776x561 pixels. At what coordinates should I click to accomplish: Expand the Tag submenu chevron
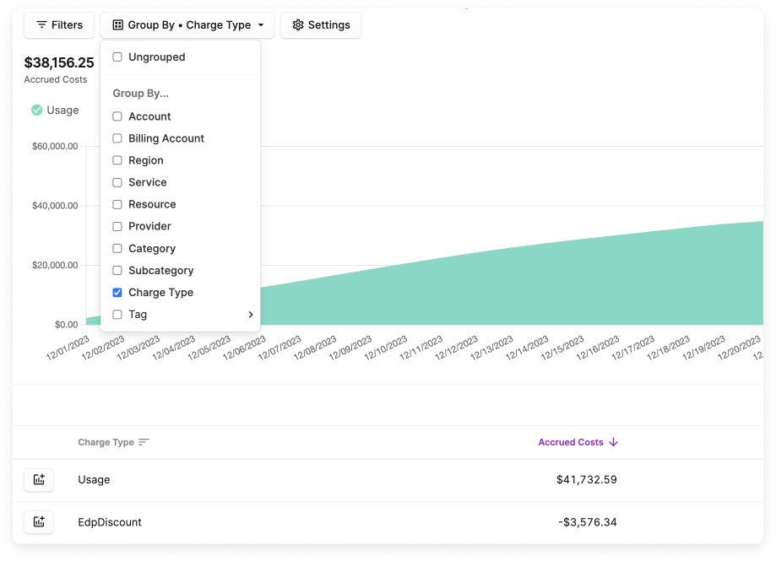pos(250,314)
